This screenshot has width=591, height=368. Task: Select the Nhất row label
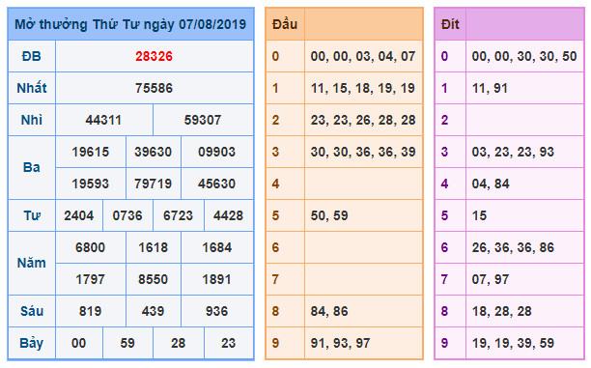pos(32,88)
